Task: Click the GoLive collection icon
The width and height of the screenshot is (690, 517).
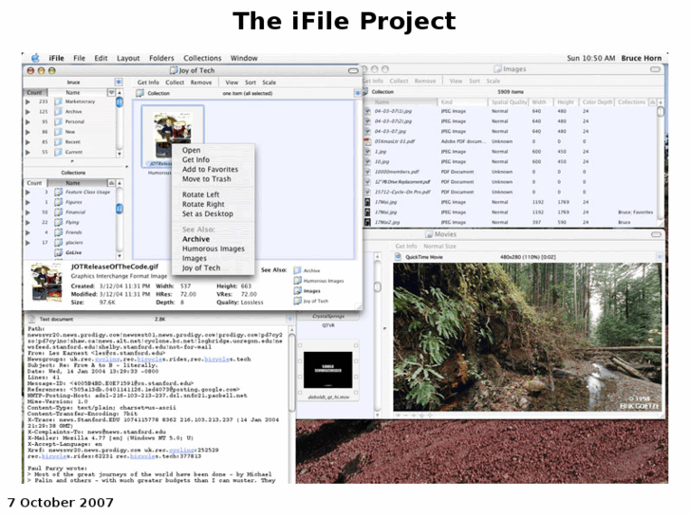Action: 58,252
